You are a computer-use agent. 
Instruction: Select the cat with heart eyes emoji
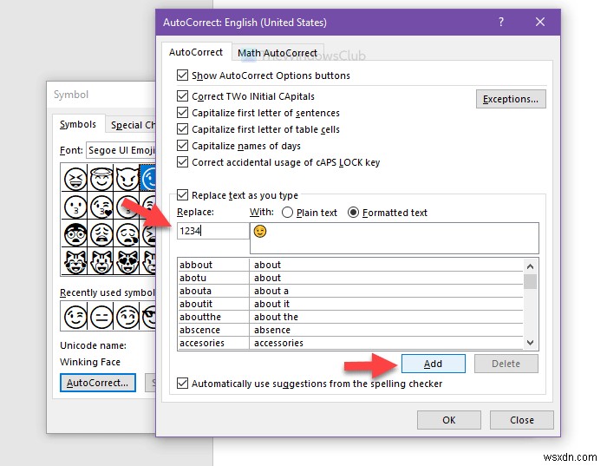127,262
